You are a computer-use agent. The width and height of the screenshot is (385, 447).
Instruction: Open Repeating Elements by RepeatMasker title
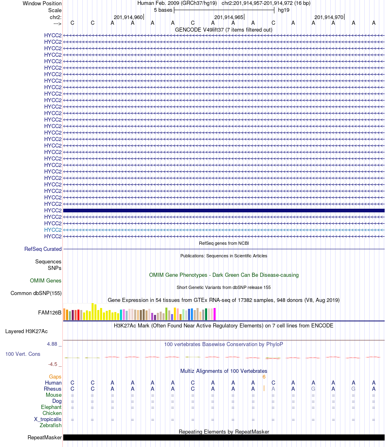224,432
